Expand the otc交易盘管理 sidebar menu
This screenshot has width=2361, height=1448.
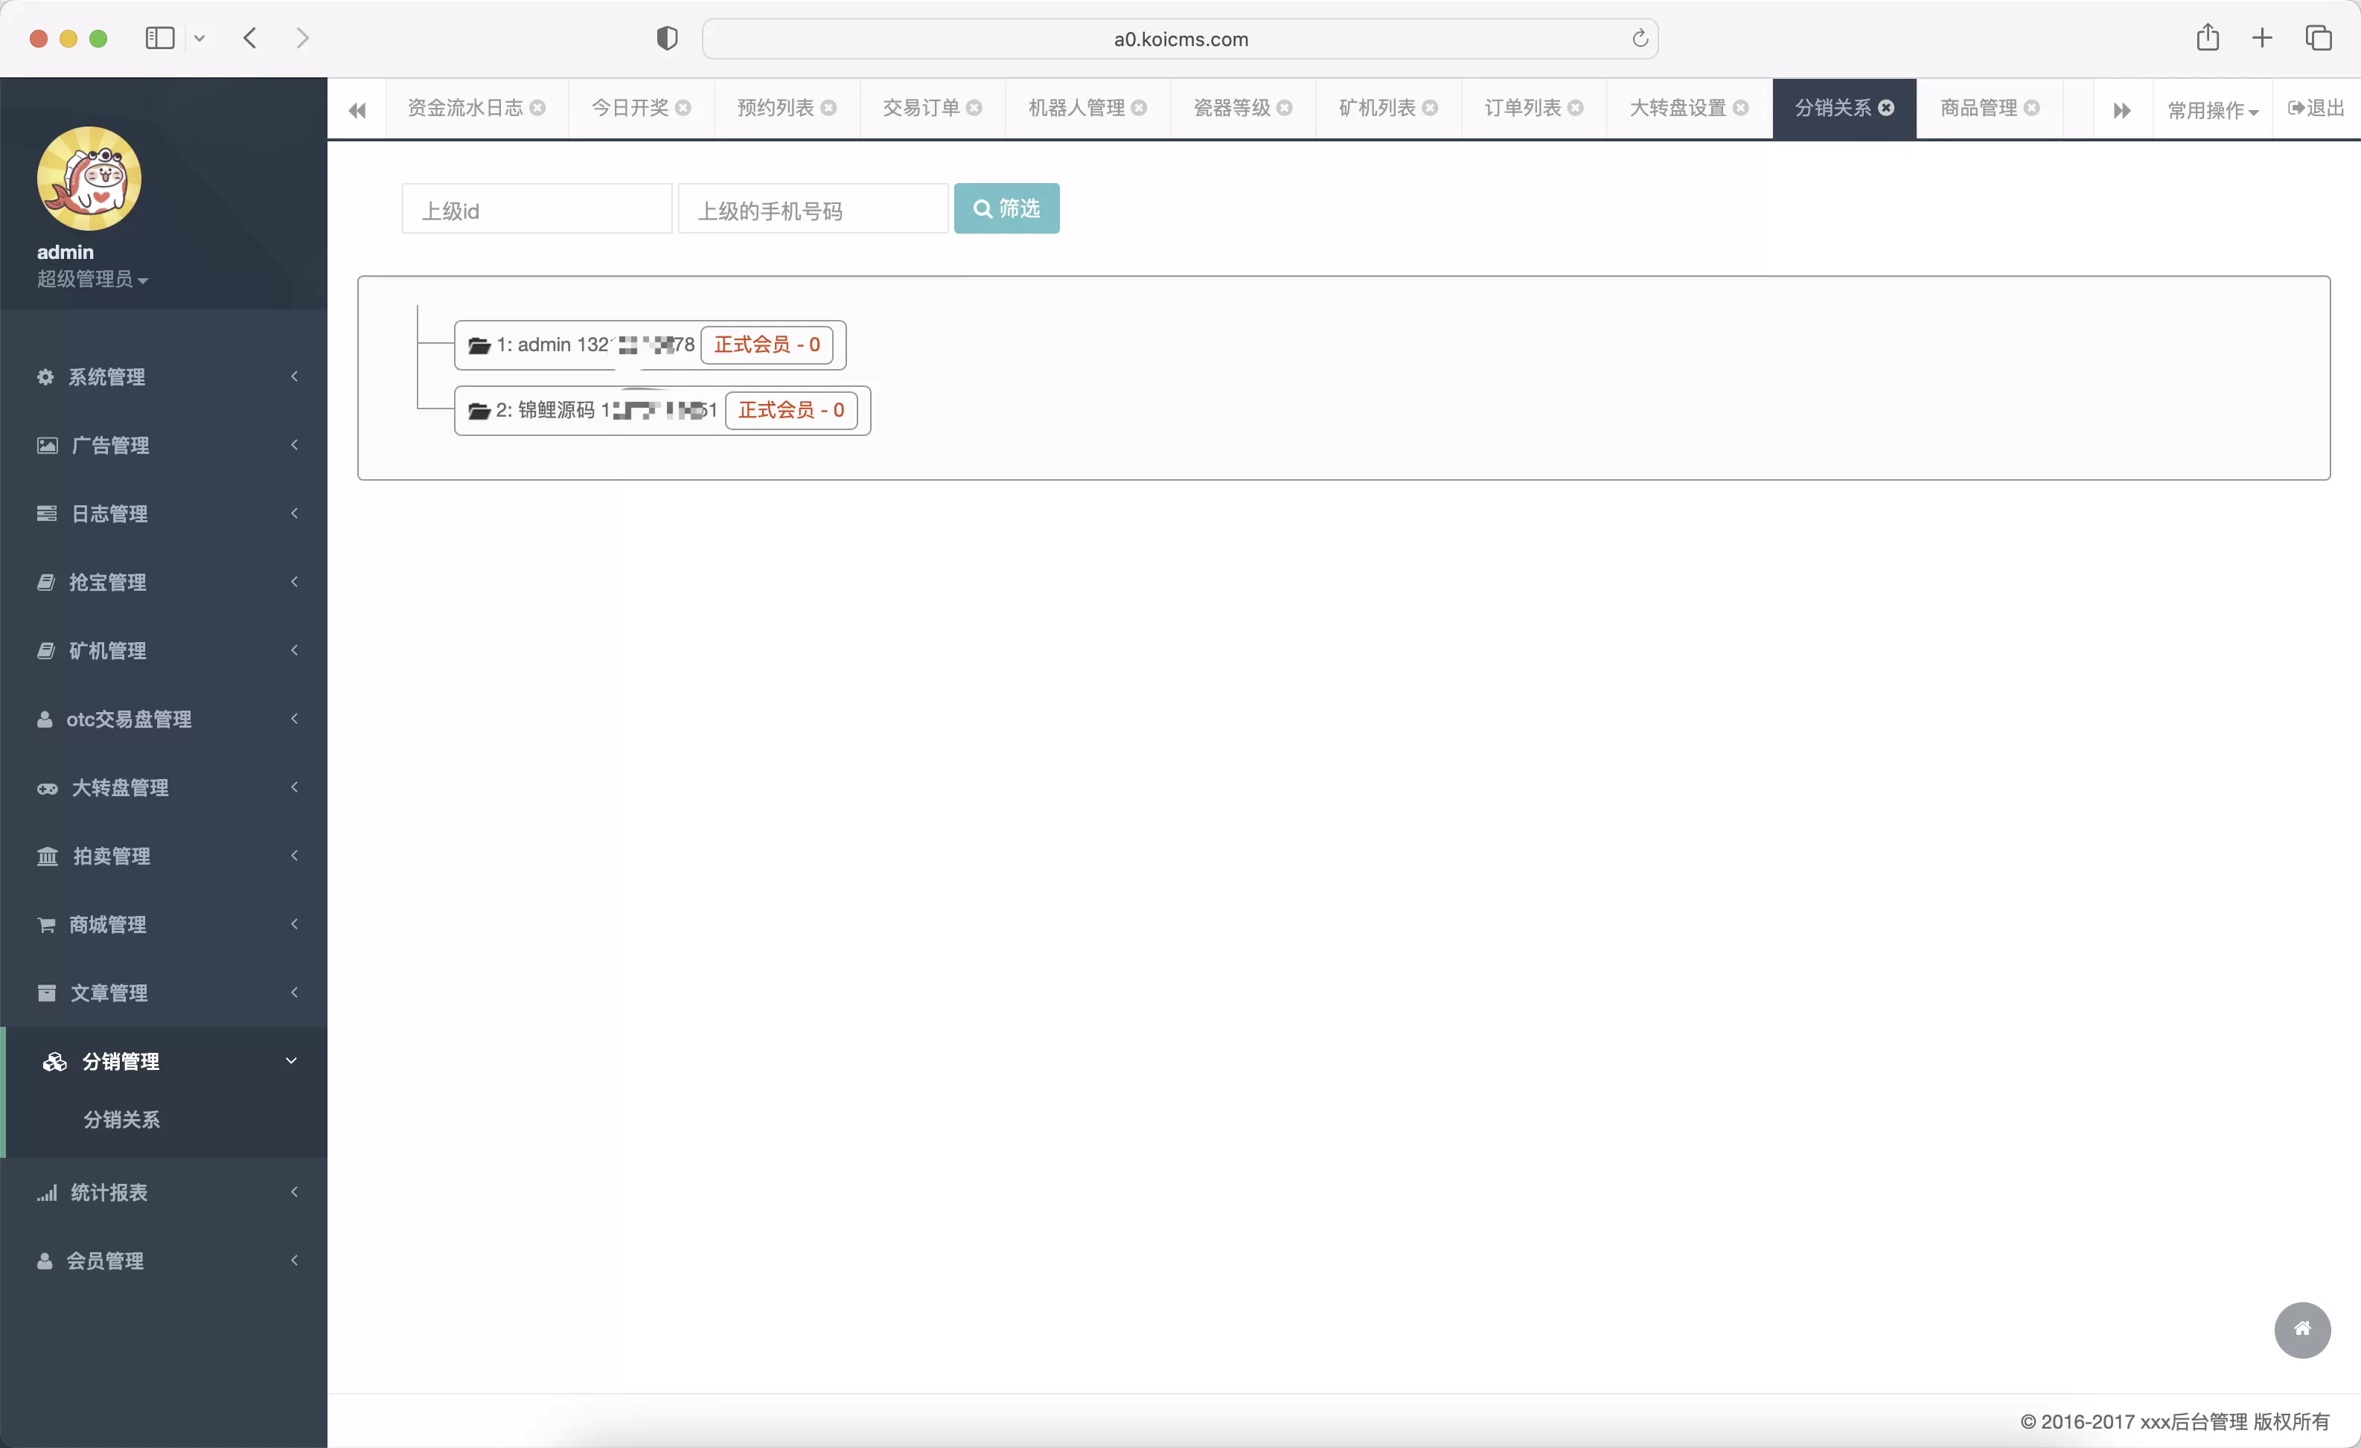click(x=164, y=720)
